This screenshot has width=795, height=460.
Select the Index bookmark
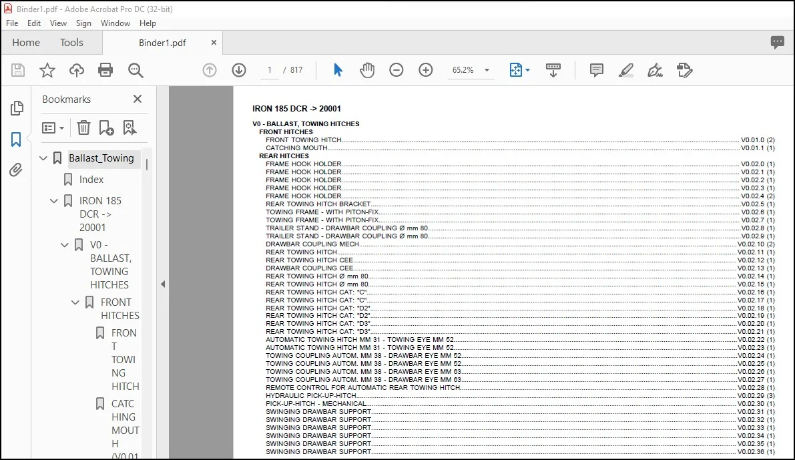click(91, 180)
